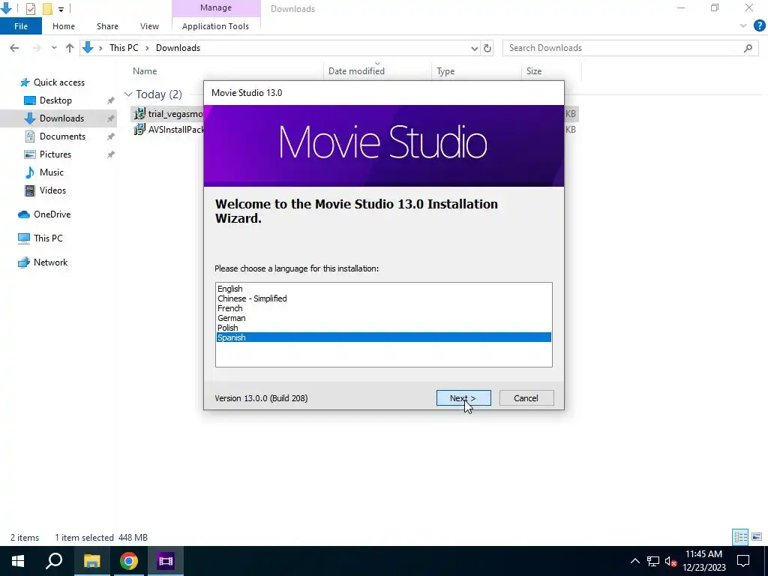Screen dimensions: 768x576
Task: Click the Movie Studio installer taskbar icon
Action: coord(166,561)
